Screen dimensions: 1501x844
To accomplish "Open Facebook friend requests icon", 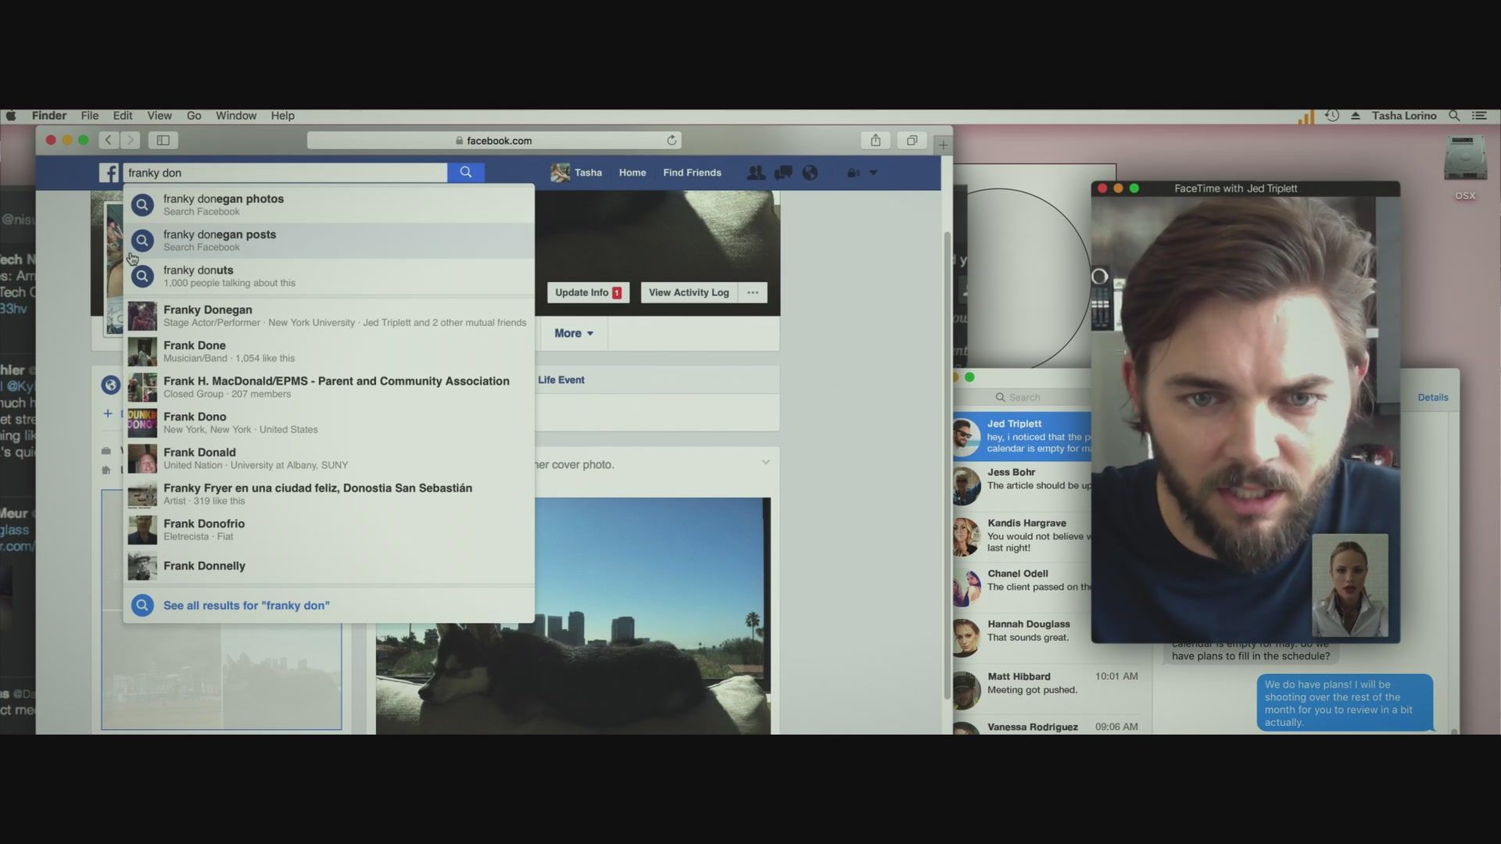I will (x=756, y=173).
